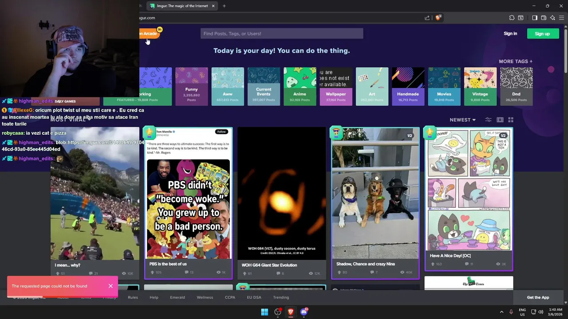568x319 pixels.
Task: Open the browser hamburger menu
Action: click(x=561, y=18)
